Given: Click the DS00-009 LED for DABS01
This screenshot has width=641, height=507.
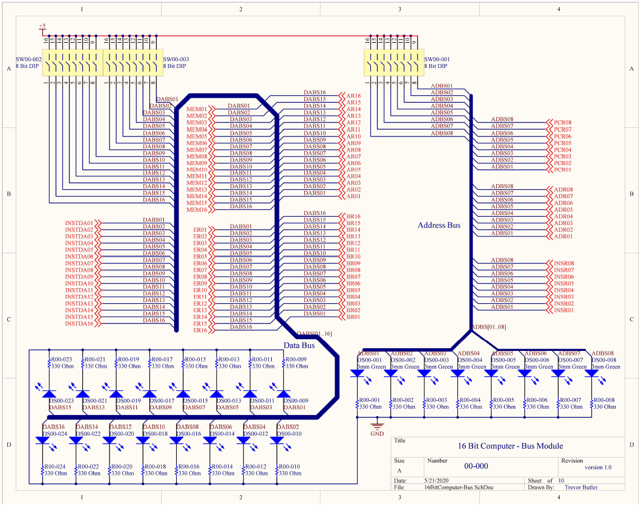Looking at the screenshot, I should click(x=283, y=394).
